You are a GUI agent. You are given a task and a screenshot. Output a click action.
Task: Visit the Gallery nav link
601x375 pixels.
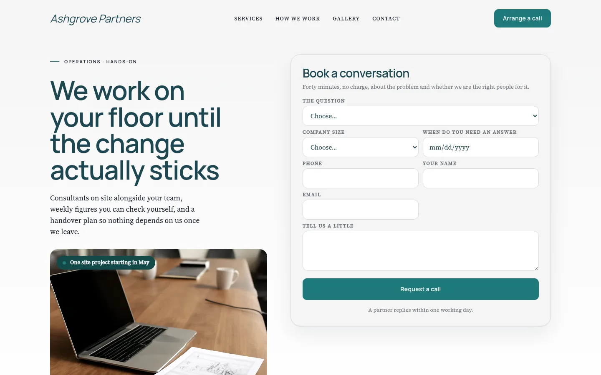pyautogui.click(x=346, y=19)
